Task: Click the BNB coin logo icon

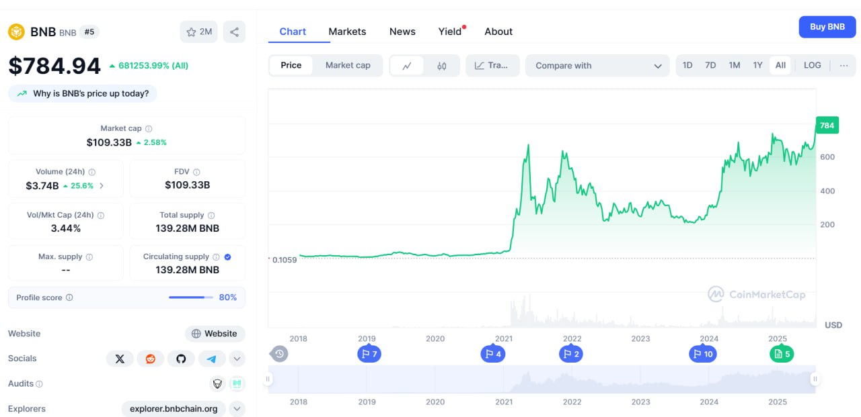Action: point(16,32)
